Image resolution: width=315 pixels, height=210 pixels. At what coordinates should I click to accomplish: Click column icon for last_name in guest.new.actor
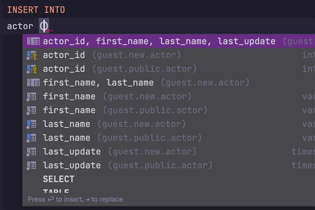31,124
